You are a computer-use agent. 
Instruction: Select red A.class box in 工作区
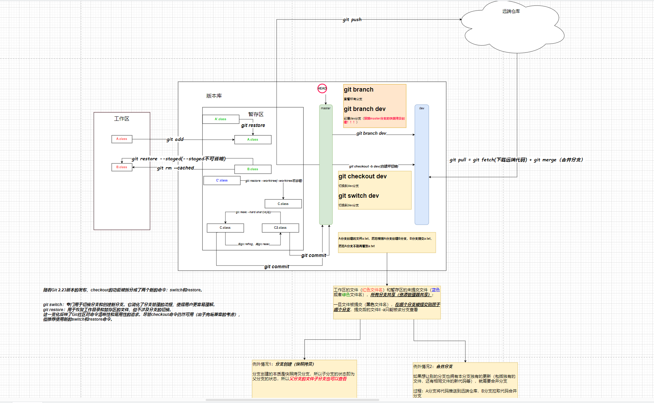pos(122,139)
